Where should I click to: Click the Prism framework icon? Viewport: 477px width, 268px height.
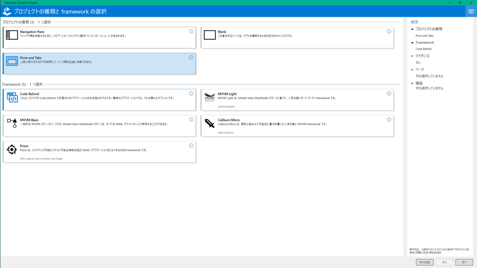12,149
